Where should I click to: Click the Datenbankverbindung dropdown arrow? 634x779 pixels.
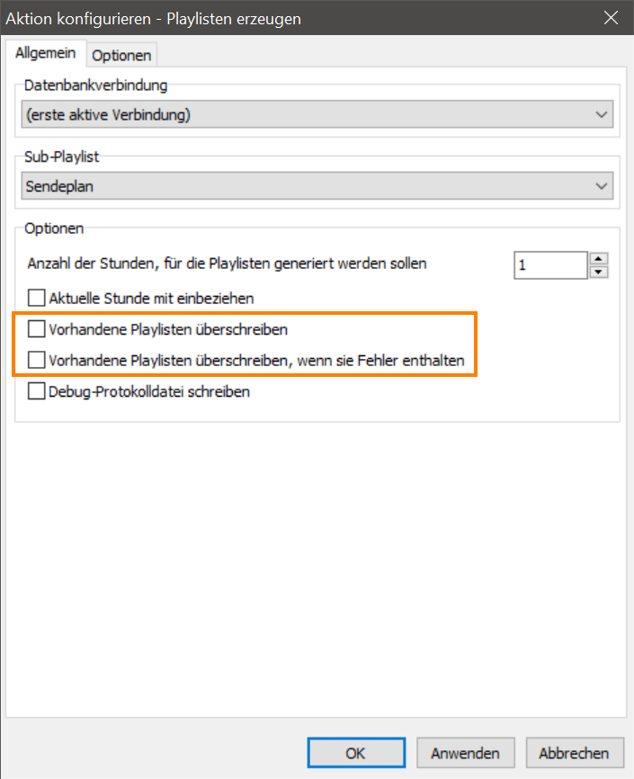(602, 114)
